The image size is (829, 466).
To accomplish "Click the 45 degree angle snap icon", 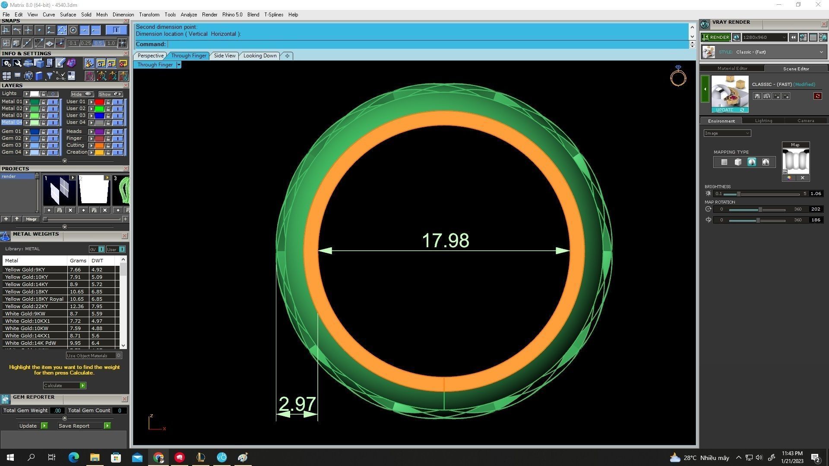I will pos(39,43).
